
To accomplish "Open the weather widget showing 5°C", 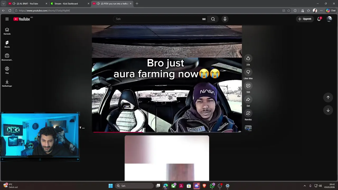I will click(x=11, y=186).
